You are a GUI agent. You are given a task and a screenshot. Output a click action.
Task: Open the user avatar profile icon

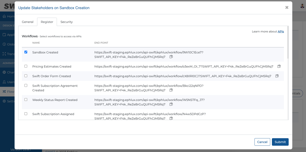[302, 6]
